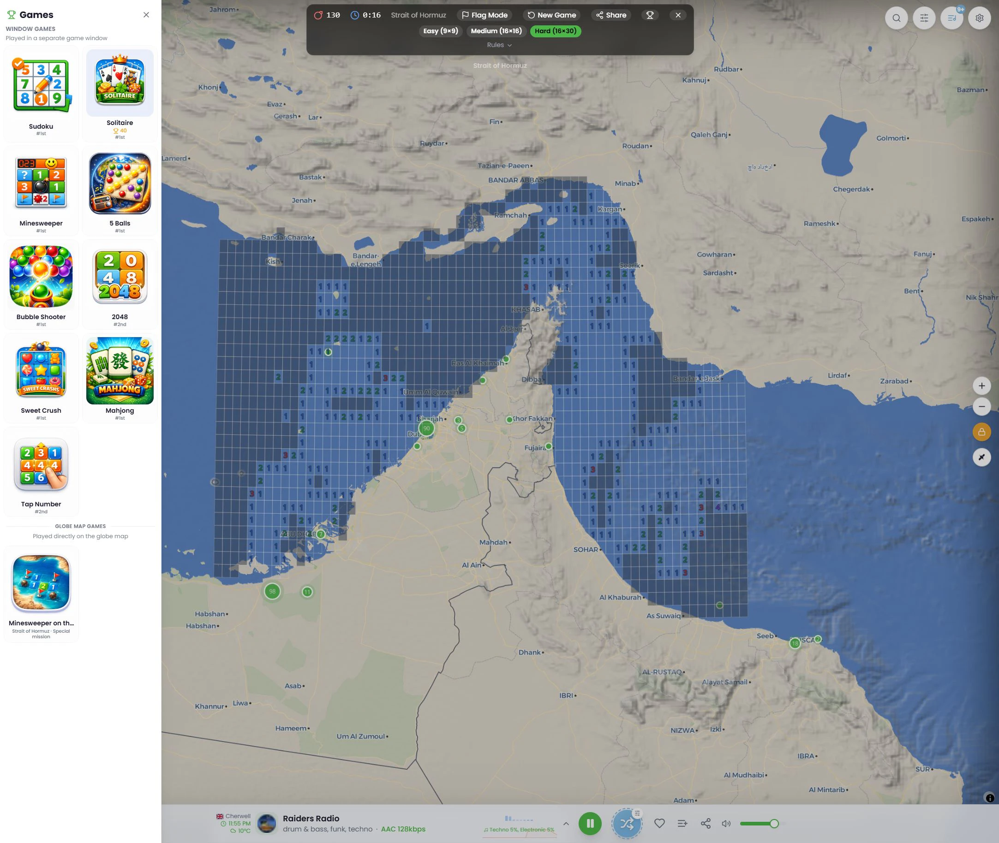Favorite the Raiders Radio station
This screenshot has height=843, width=999.
(x=659, y=824)
